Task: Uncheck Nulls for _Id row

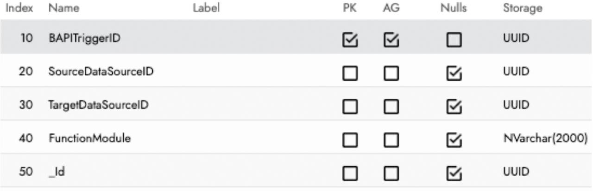Action: tap(454, 173)
